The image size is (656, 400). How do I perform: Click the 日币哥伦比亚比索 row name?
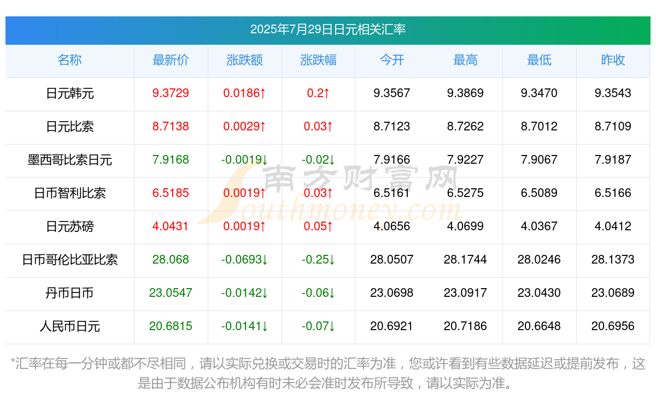coord(70,260)
